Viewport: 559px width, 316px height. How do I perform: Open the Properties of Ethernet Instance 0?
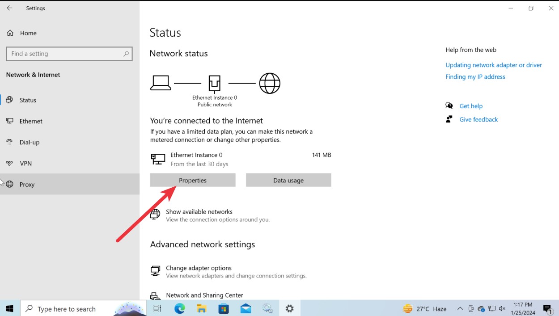click(x=192, y=180)
